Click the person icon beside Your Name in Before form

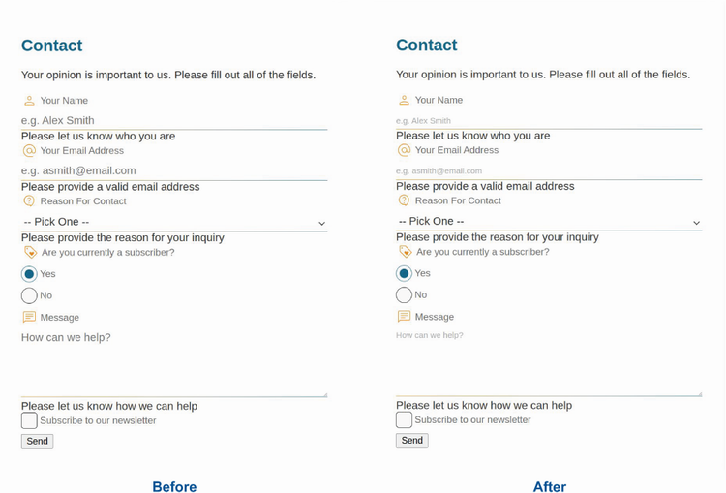29,101
